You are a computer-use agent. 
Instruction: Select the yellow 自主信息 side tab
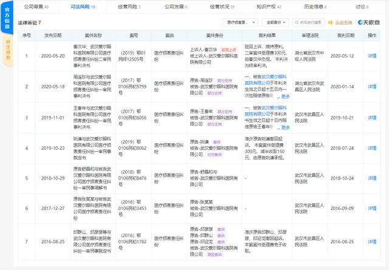[x=8, y=50]
